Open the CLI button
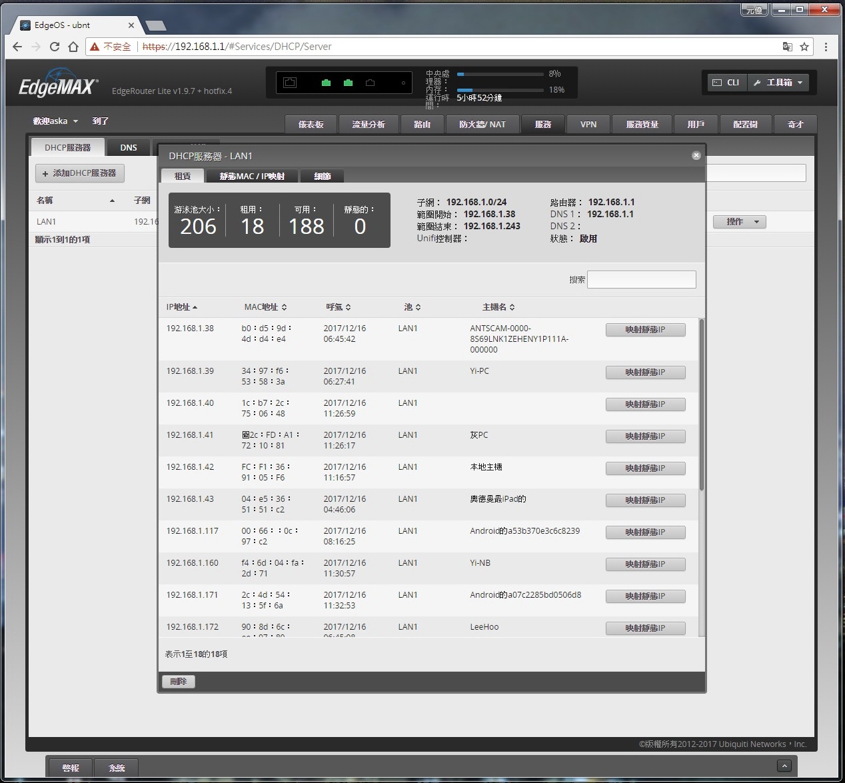This screenshot has width=845, height=783. click(x=726, y=83)
